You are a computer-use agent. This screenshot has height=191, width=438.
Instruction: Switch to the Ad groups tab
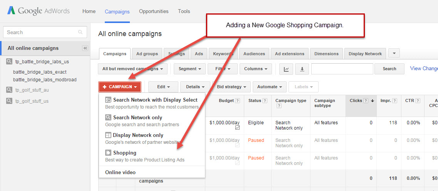tap(147, 54)
